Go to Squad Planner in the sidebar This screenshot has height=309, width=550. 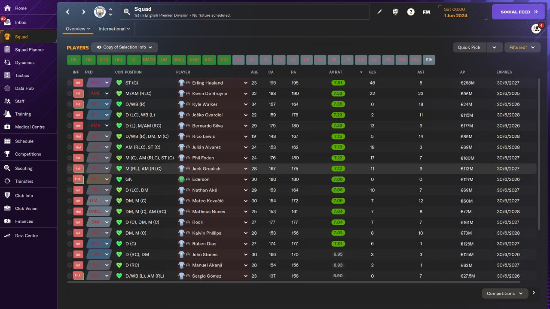tap(28, 50)
